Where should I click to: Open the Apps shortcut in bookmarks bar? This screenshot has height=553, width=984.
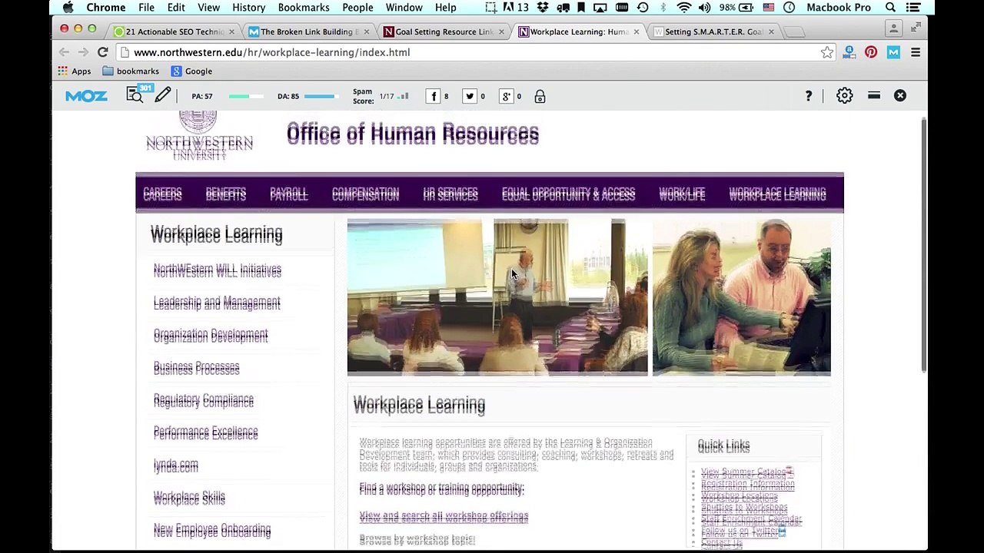[x=75, y=71]
